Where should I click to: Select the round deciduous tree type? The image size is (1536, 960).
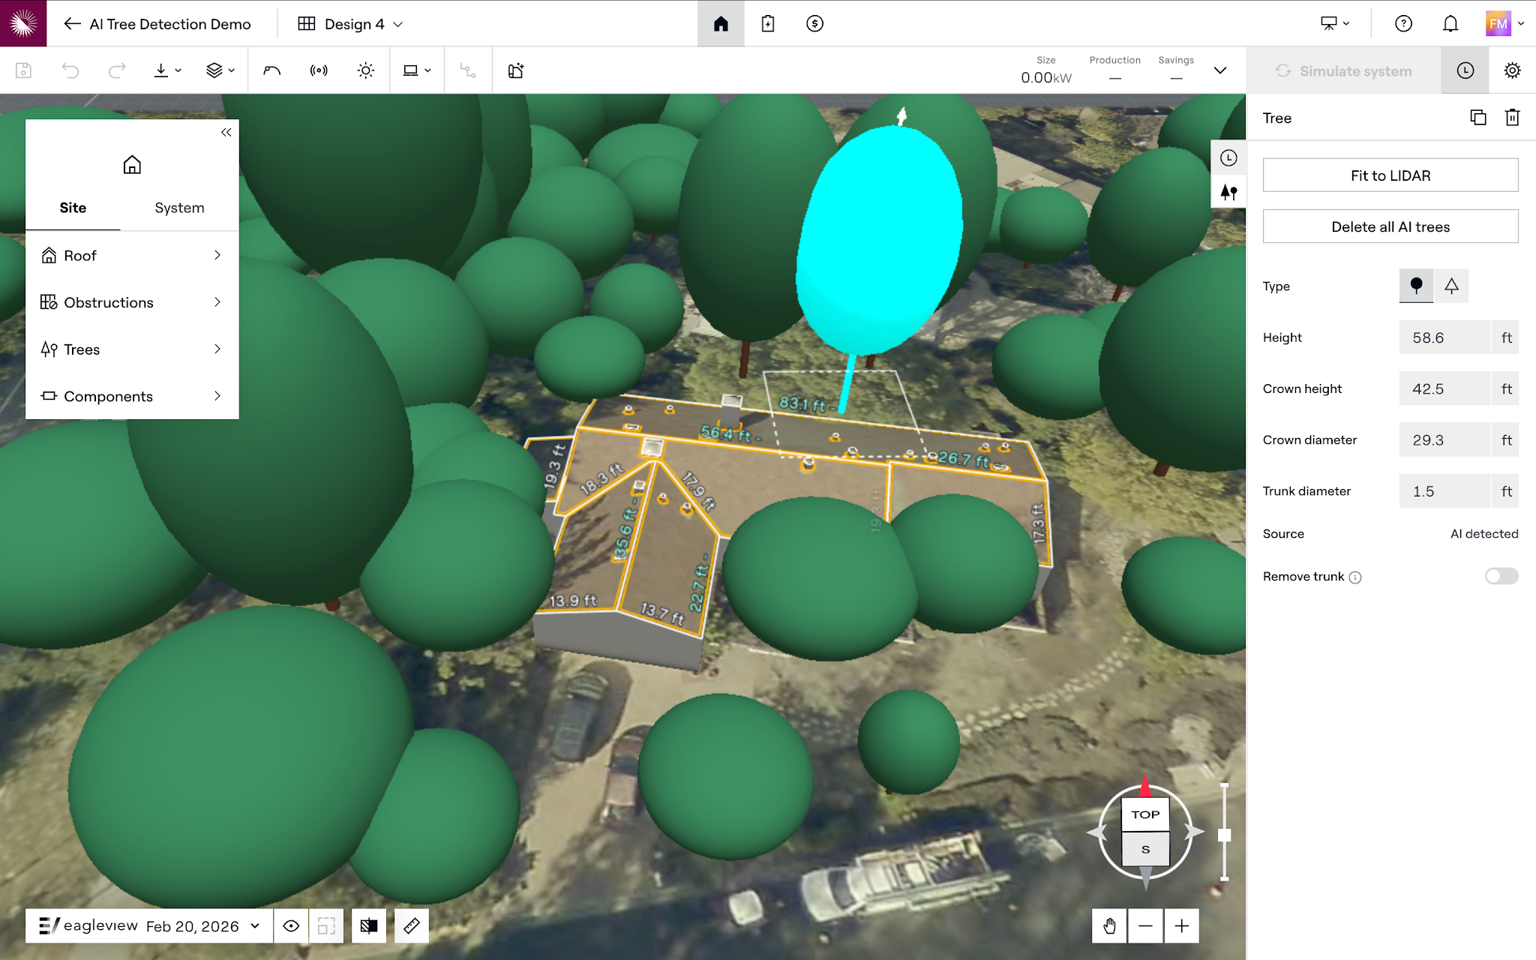pos(1416,286)
